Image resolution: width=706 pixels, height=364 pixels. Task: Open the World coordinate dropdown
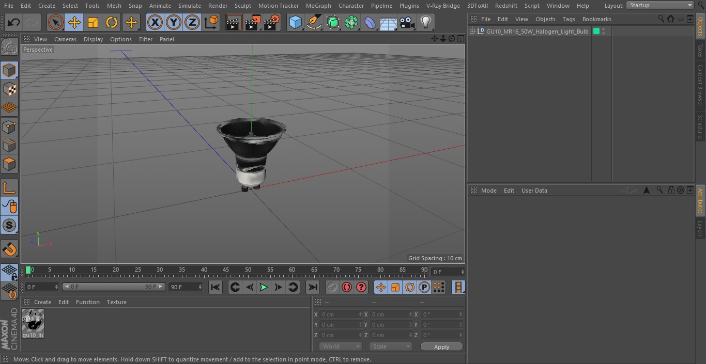tap(341, 346)
